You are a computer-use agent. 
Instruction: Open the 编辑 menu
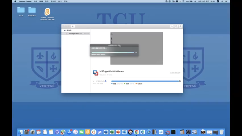pyautogui.click(x=41, y=1)
